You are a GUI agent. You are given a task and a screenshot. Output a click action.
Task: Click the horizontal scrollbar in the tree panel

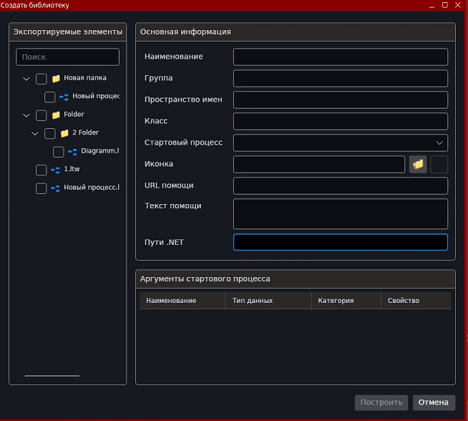pyautogui.click(x=52, y=375)
